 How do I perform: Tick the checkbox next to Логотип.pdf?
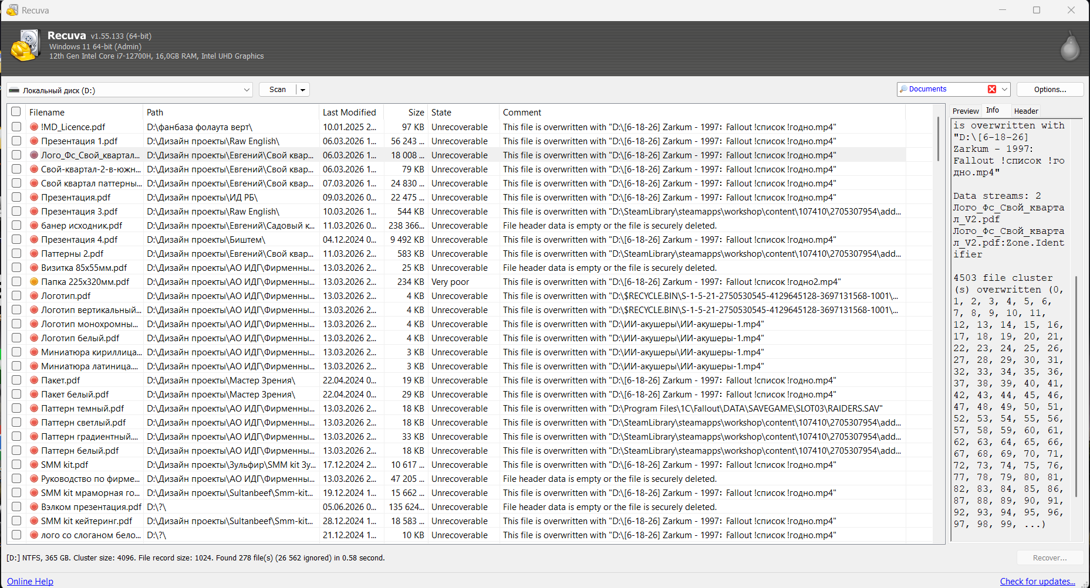[x=16, y=296]
